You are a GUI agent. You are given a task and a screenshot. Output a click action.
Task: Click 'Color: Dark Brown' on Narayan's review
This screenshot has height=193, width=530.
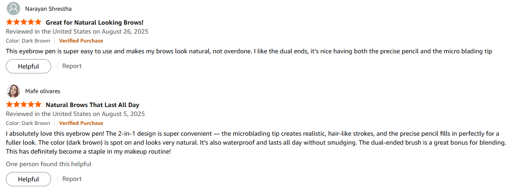[x=28, y=41]
